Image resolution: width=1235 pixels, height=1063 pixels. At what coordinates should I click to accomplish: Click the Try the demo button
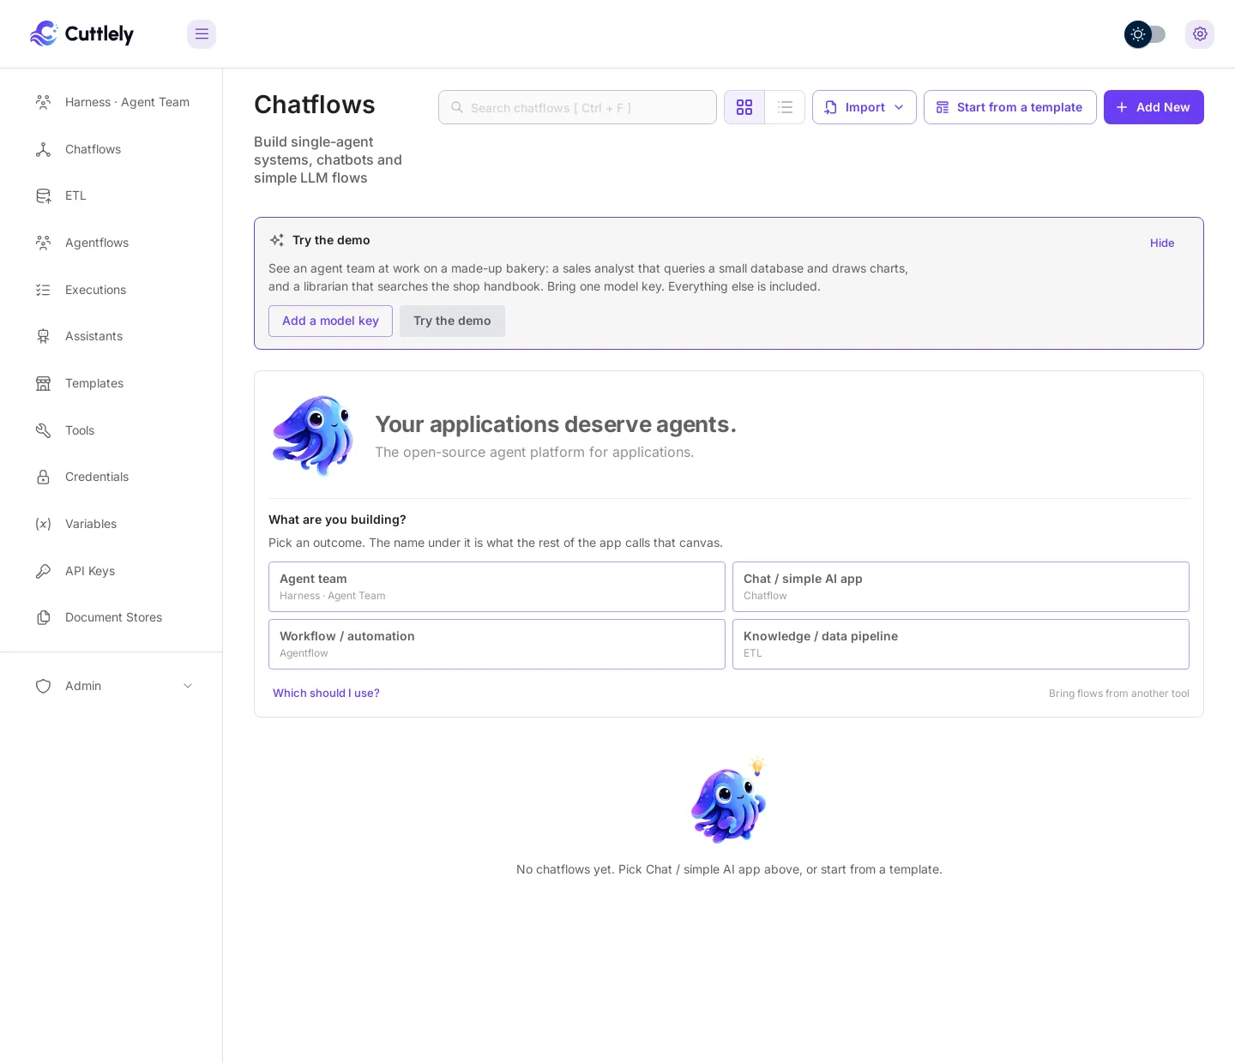tap(452, 321)
